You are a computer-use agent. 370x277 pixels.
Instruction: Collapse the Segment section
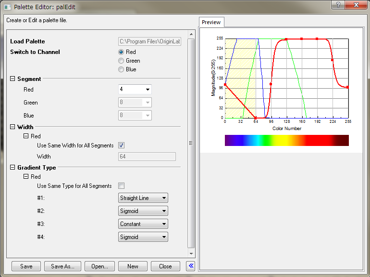12,79
